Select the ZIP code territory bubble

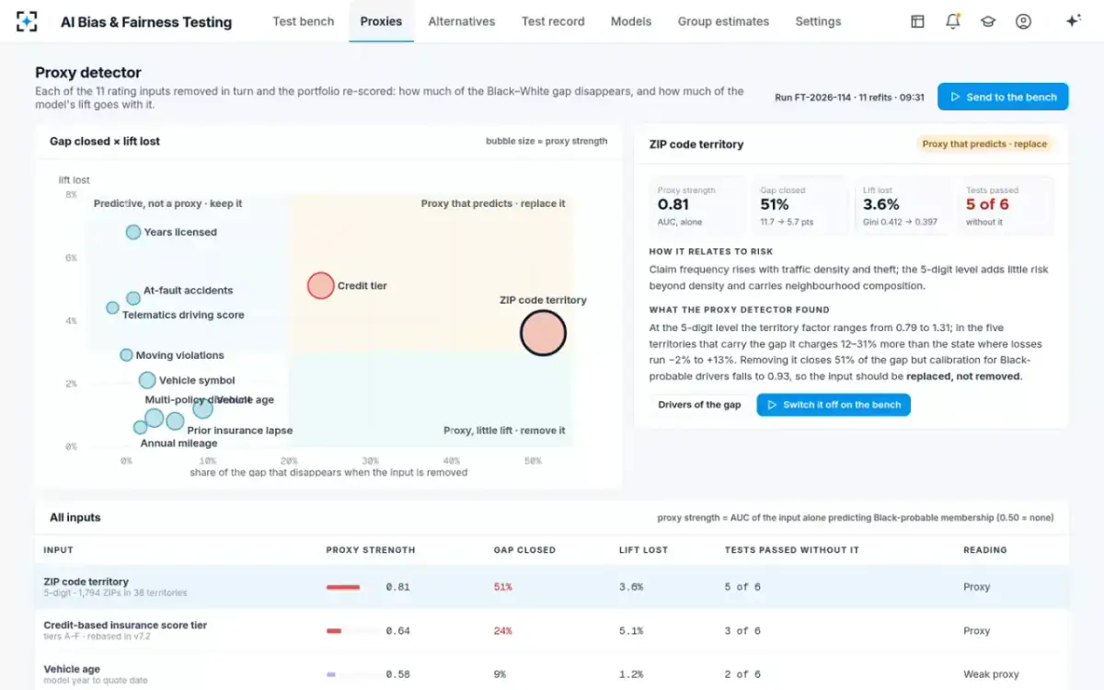click(x=543, y=333)
